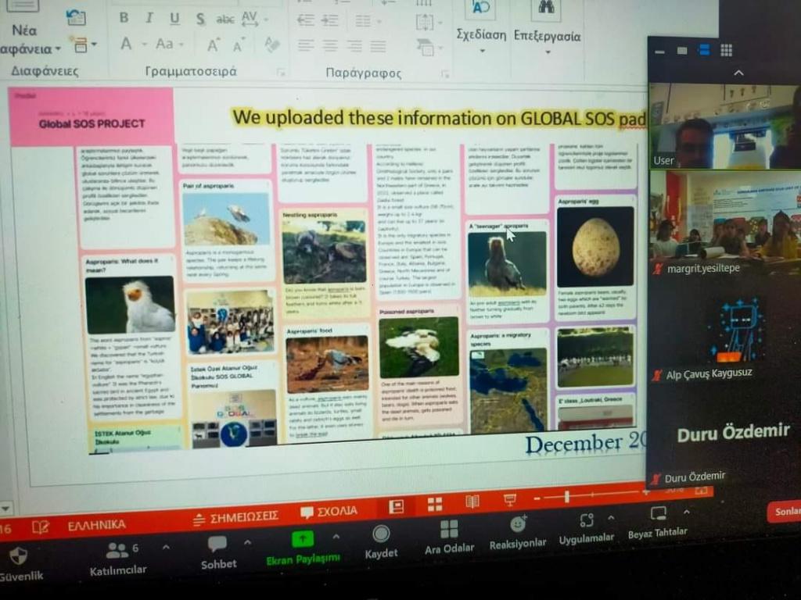Open Katılımcılar participants list
The image size is (801, 600).
click(x=117, y=550)
